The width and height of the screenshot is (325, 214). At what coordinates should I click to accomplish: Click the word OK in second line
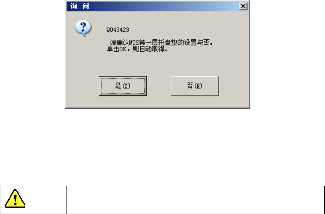pyautogui.click(x=123, y=49)
